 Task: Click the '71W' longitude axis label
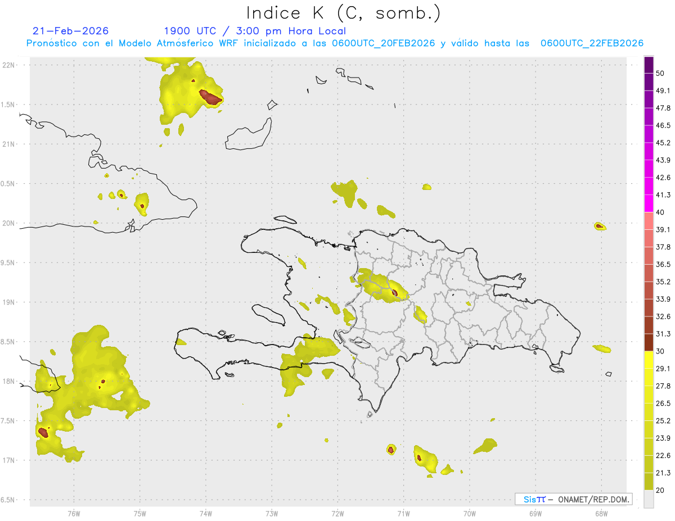[403, 514]
